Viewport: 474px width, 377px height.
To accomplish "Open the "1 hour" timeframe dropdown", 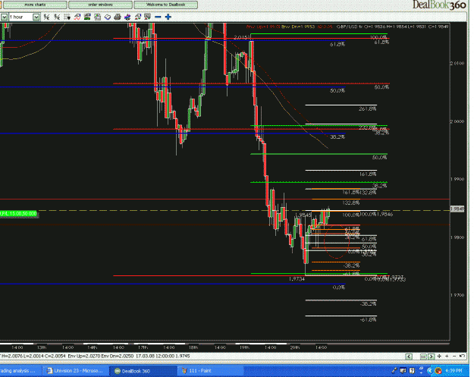I will [36, 17].
